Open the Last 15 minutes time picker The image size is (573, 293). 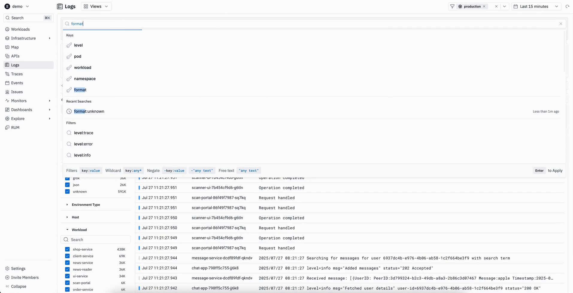[536, 6]
